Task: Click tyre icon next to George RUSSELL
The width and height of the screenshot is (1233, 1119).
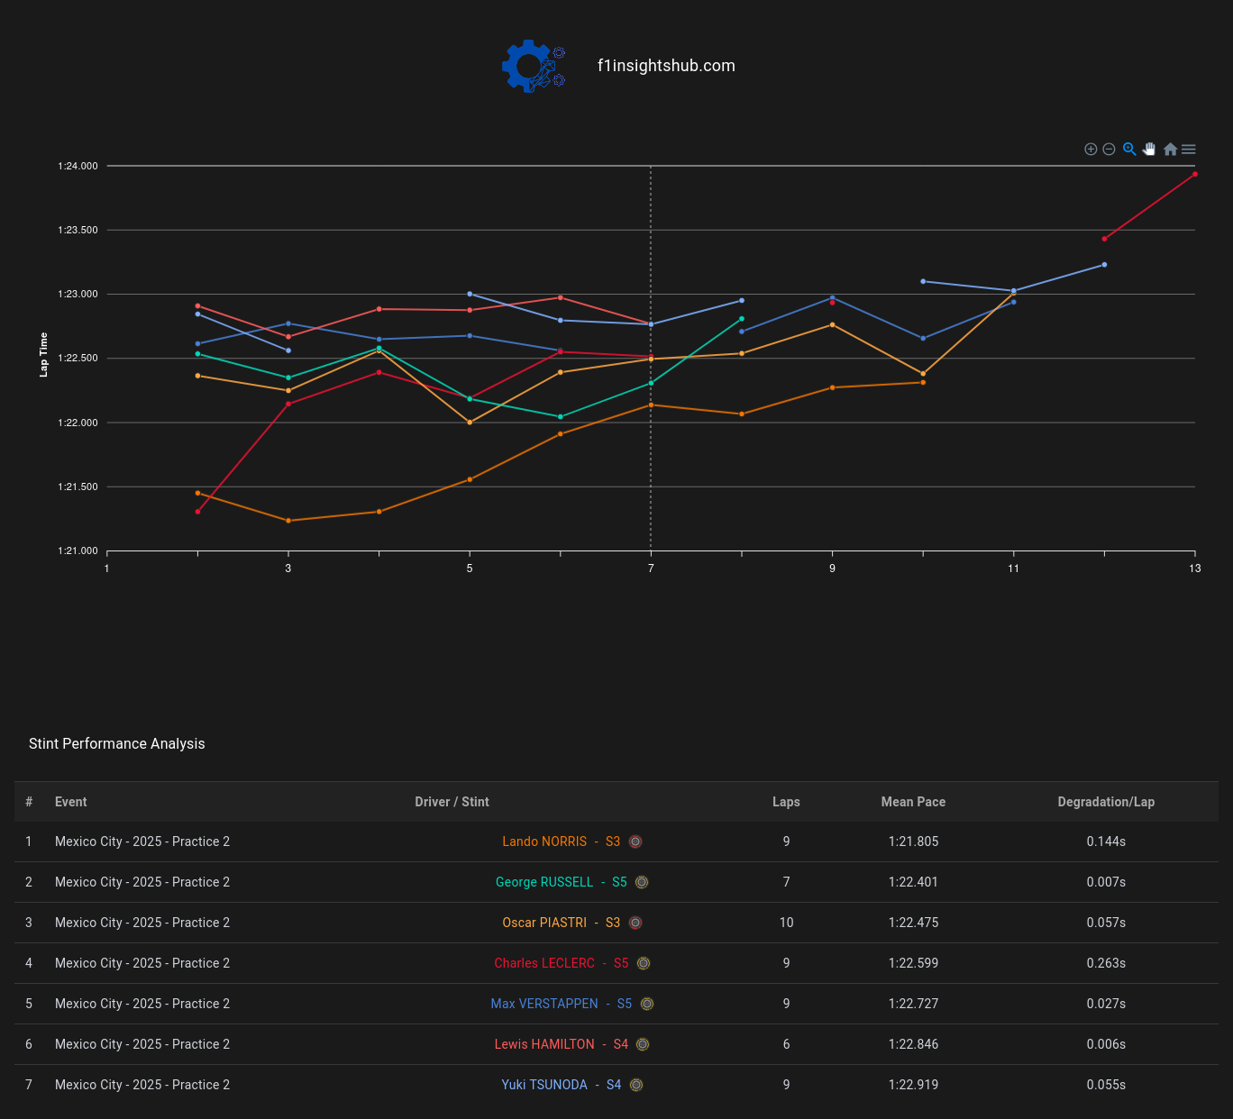Action: 642,882
